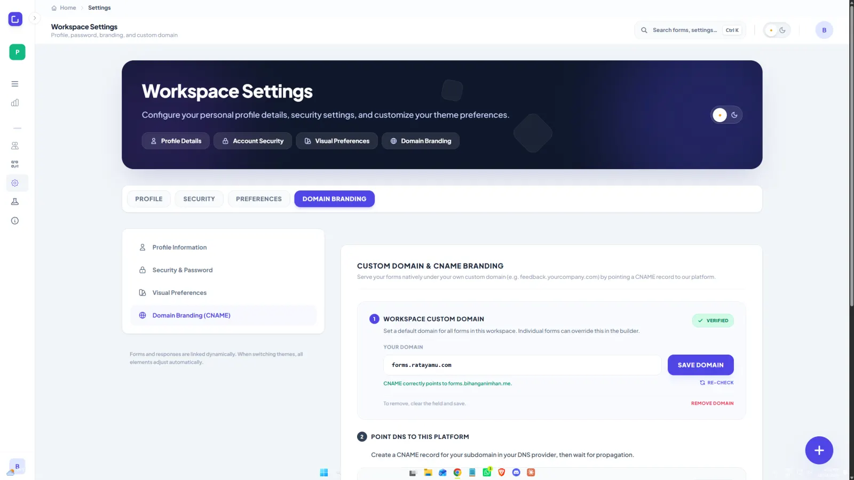
Task: Click the SAVE DOMAIN button
Action: pos(701,365)
